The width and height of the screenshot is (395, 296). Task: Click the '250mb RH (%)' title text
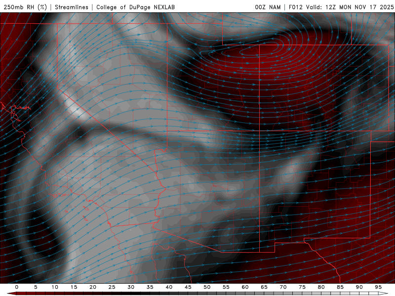click(25, 7)
